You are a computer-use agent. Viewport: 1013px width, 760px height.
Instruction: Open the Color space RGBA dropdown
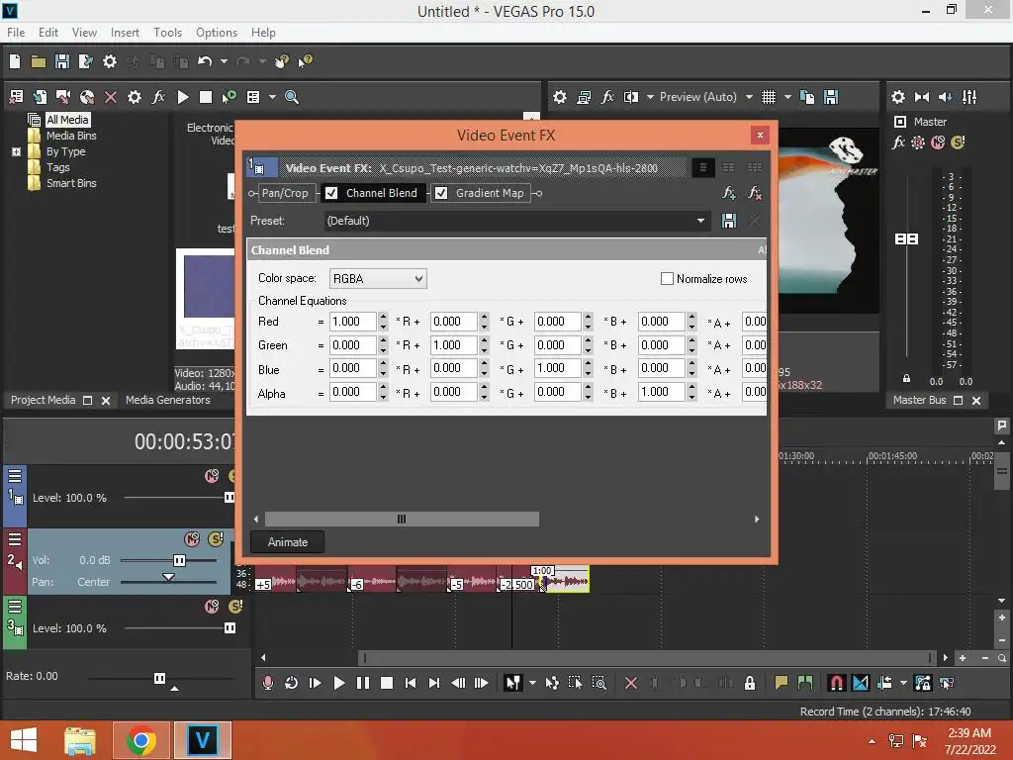click(x=378, y=278)
